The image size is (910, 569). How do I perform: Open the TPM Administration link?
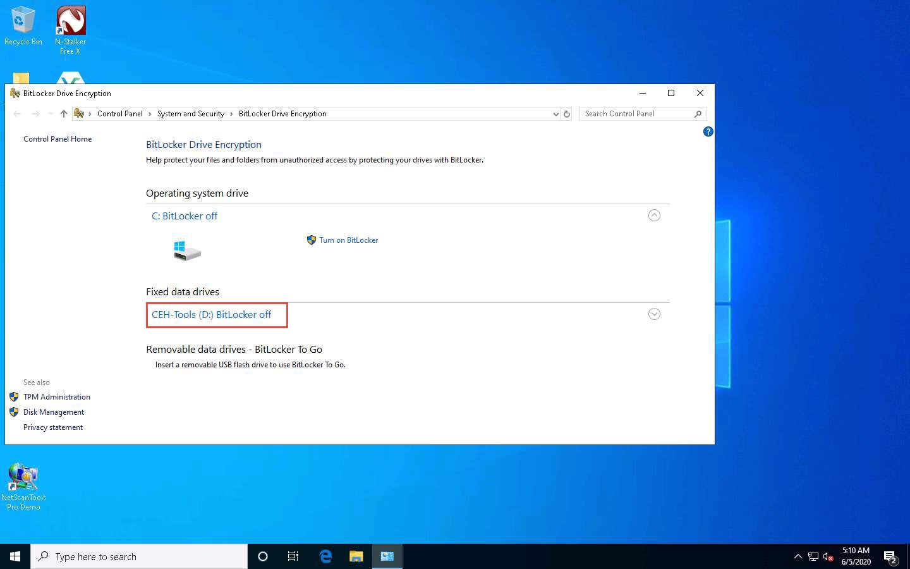(57, 397)
